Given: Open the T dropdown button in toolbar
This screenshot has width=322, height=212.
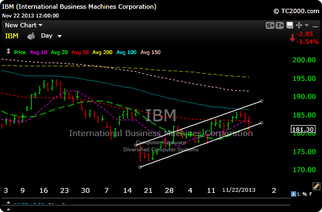Looking at the screenshot, I should [279, 26].
